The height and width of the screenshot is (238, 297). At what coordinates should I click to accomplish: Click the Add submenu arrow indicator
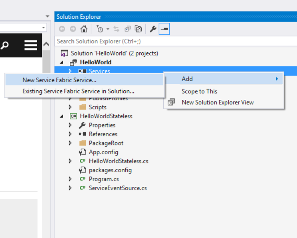pyautogui.click(x=277, y=79)
